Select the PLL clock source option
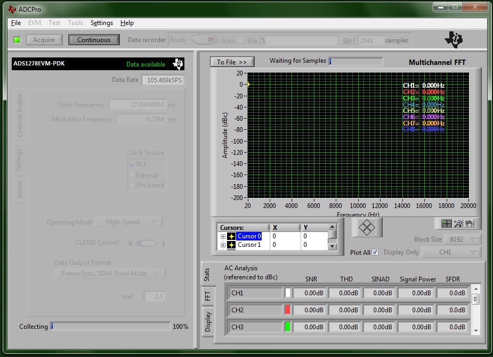 coord(132,164)
